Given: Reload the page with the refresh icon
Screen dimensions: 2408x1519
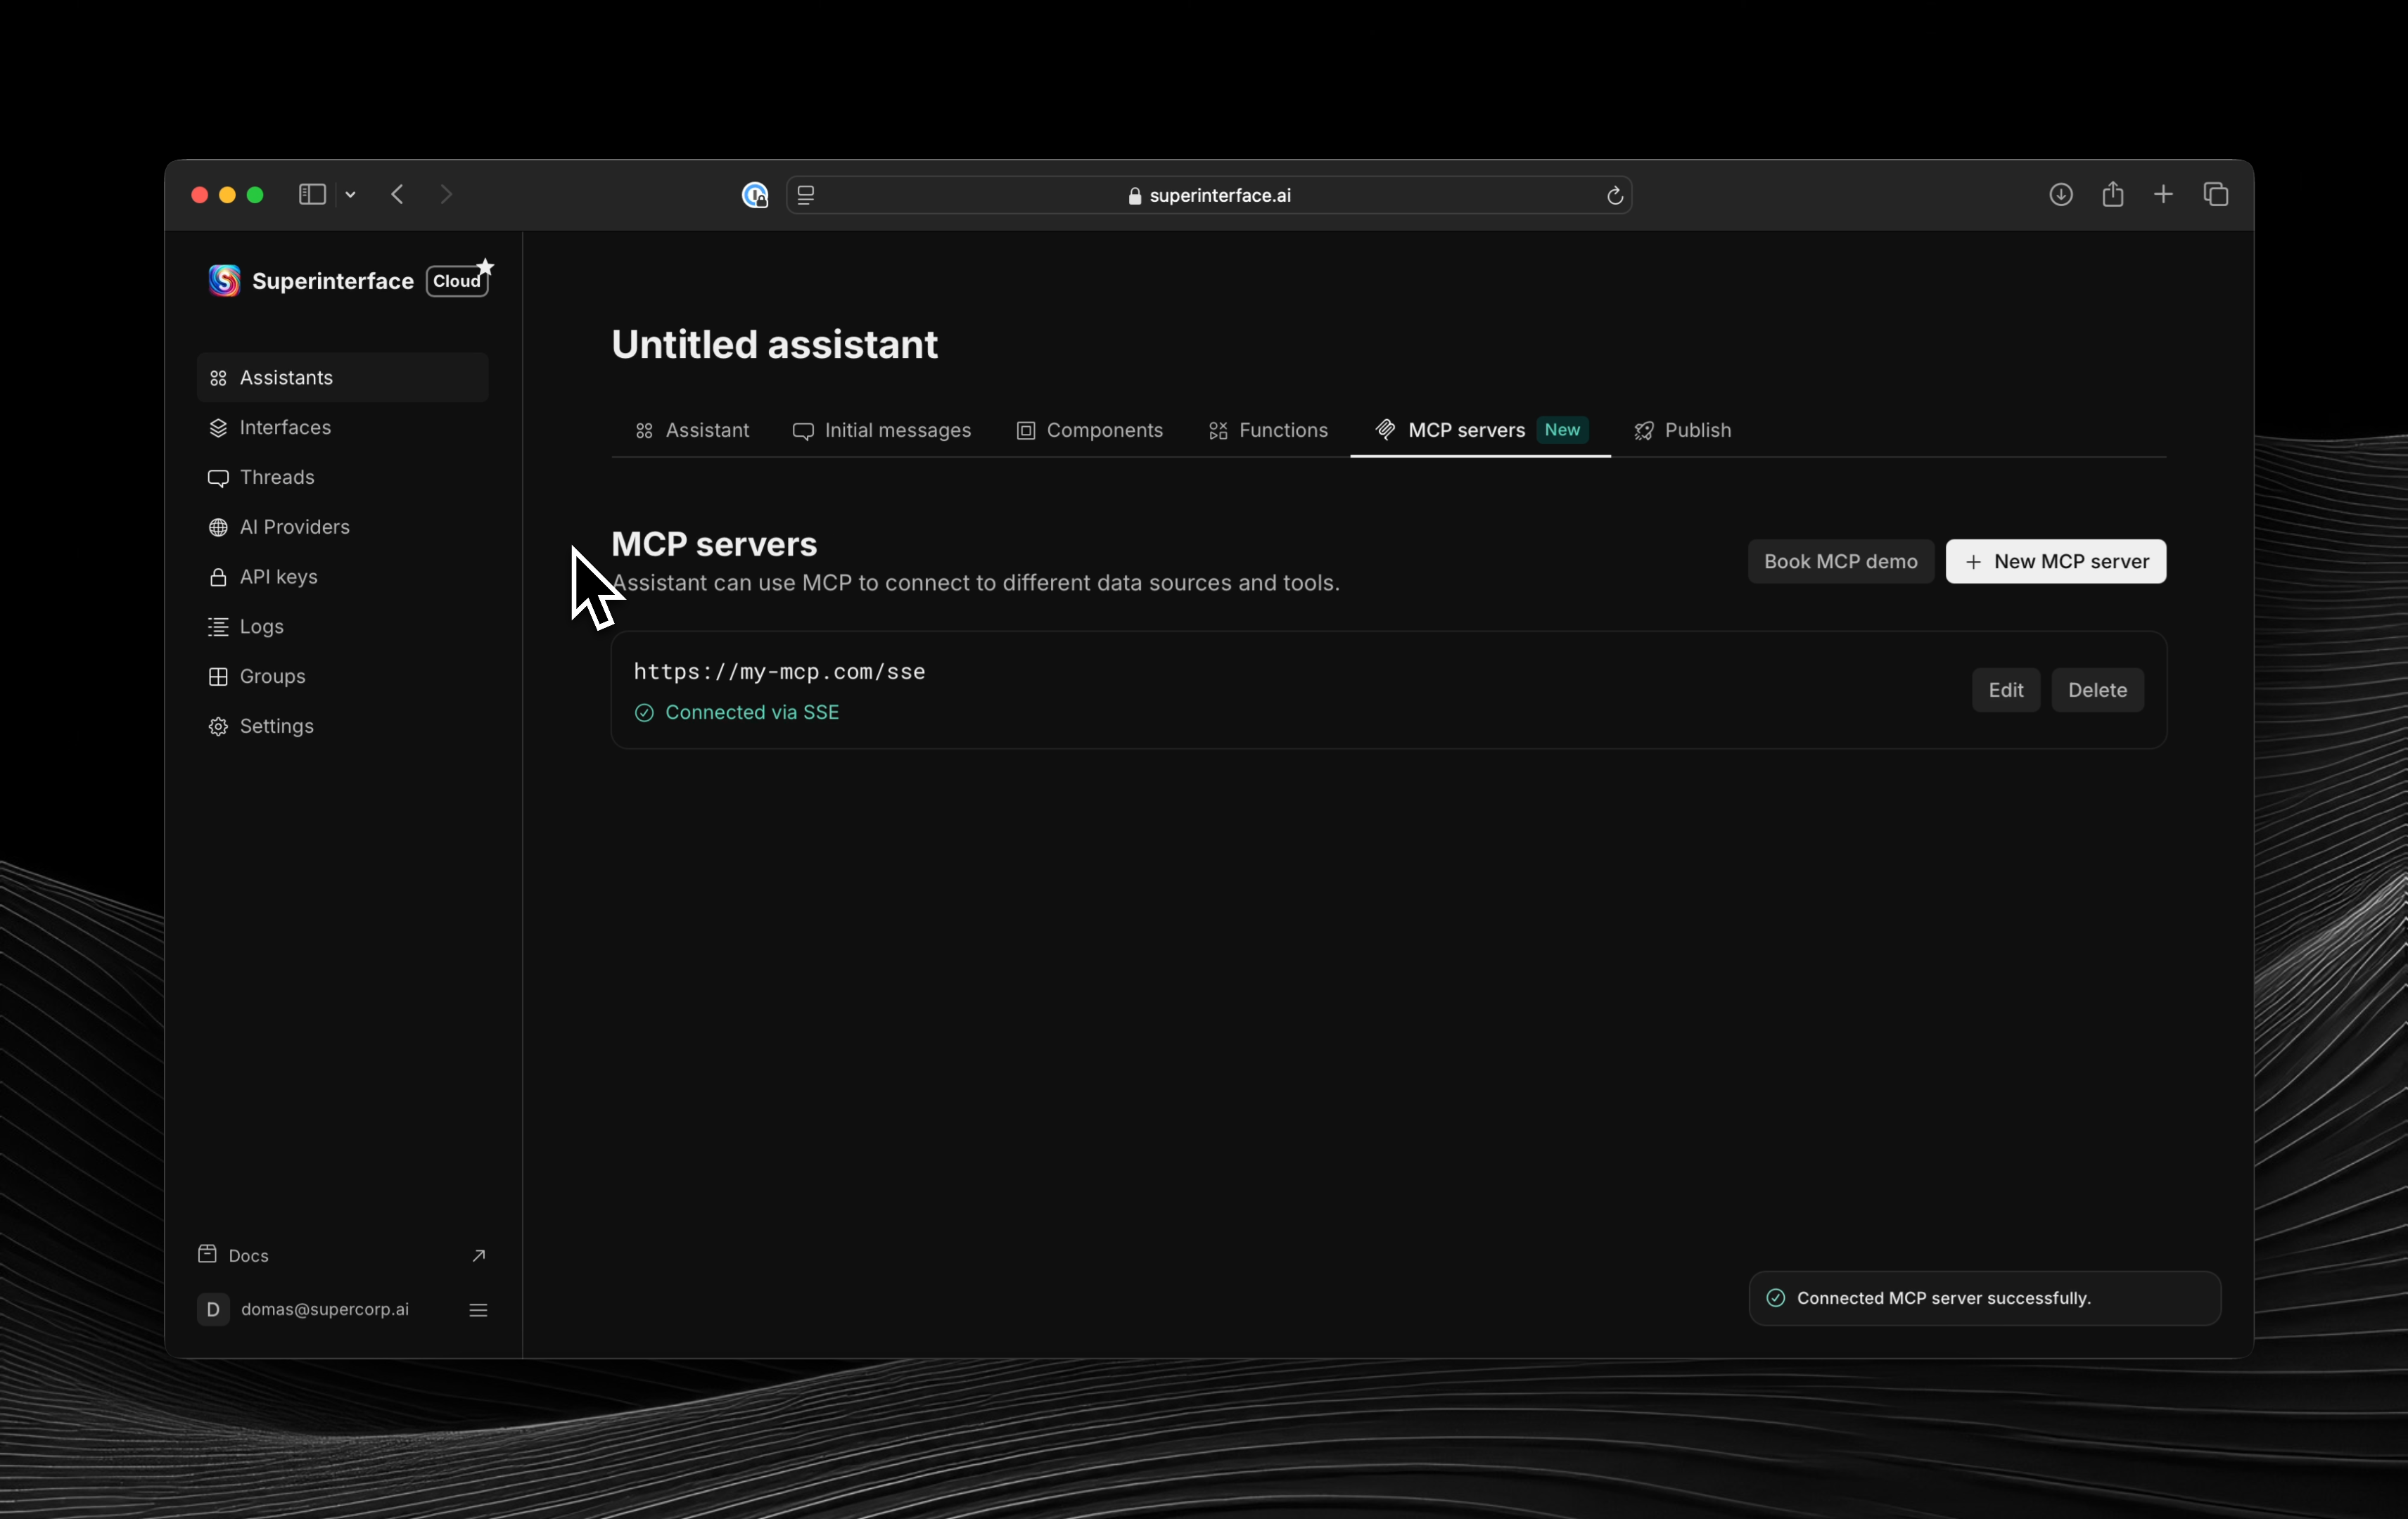Looking at the screenshot, I should pos(1614,196).
